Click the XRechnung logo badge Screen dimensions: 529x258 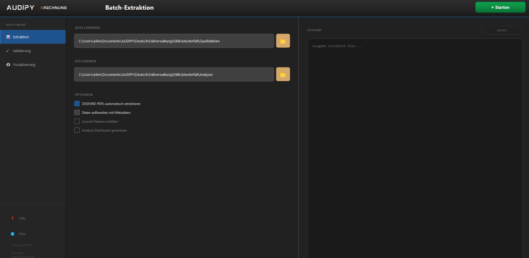coord(53,8)
